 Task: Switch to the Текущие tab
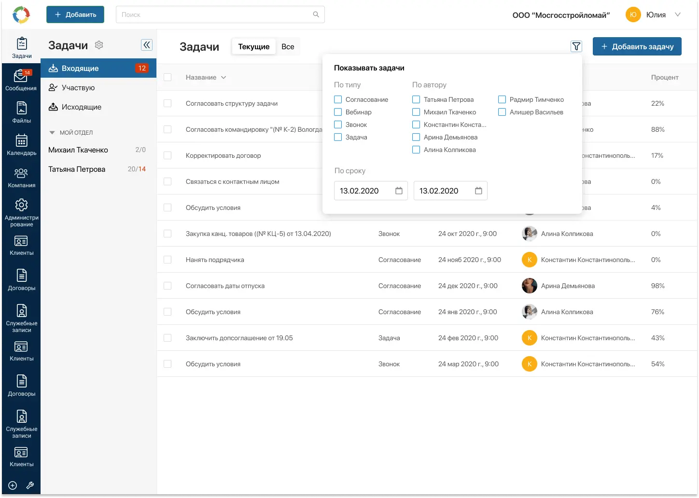254,46
